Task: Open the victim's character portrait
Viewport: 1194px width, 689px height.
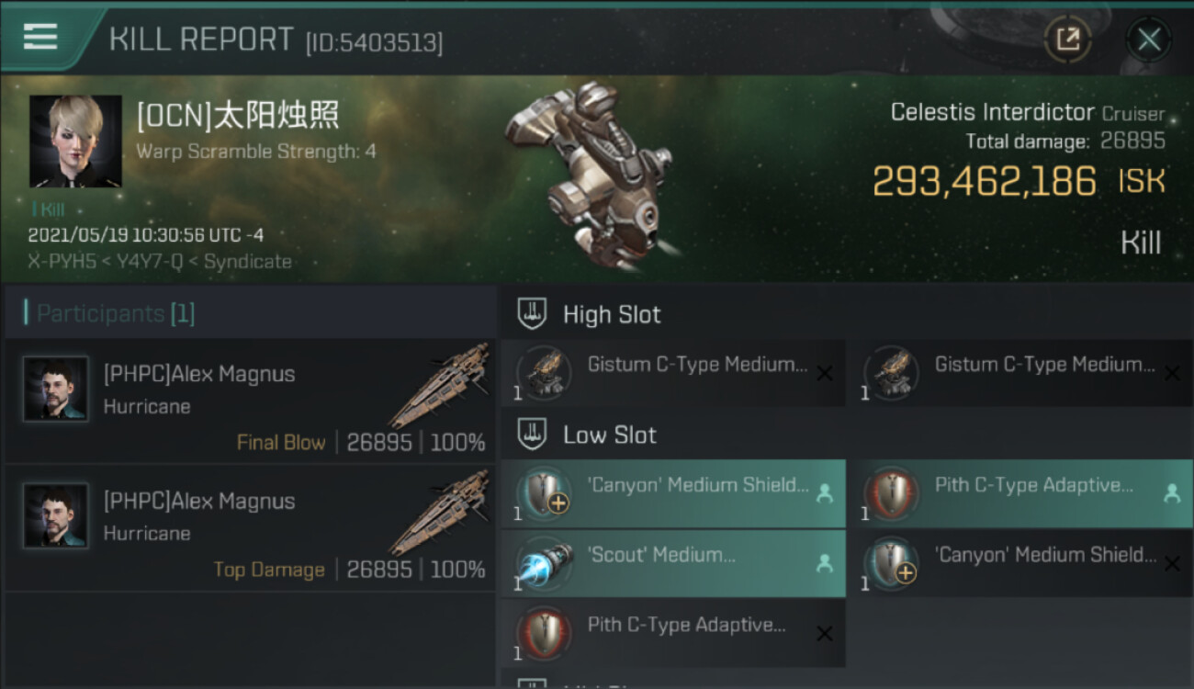Action: point(75,141)
